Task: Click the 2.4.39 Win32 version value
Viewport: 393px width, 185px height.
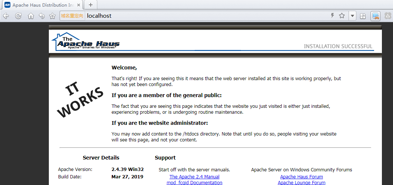Action: (x=128, y=169)
